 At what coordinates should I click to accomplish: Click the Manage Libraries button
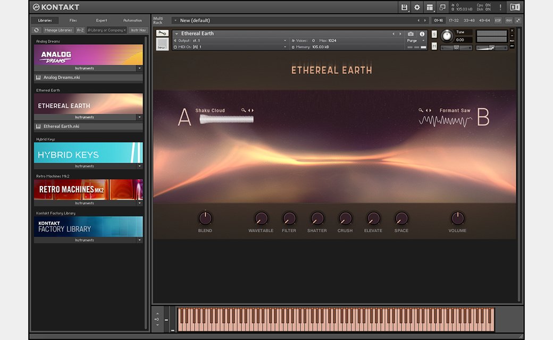pos(58,30)
